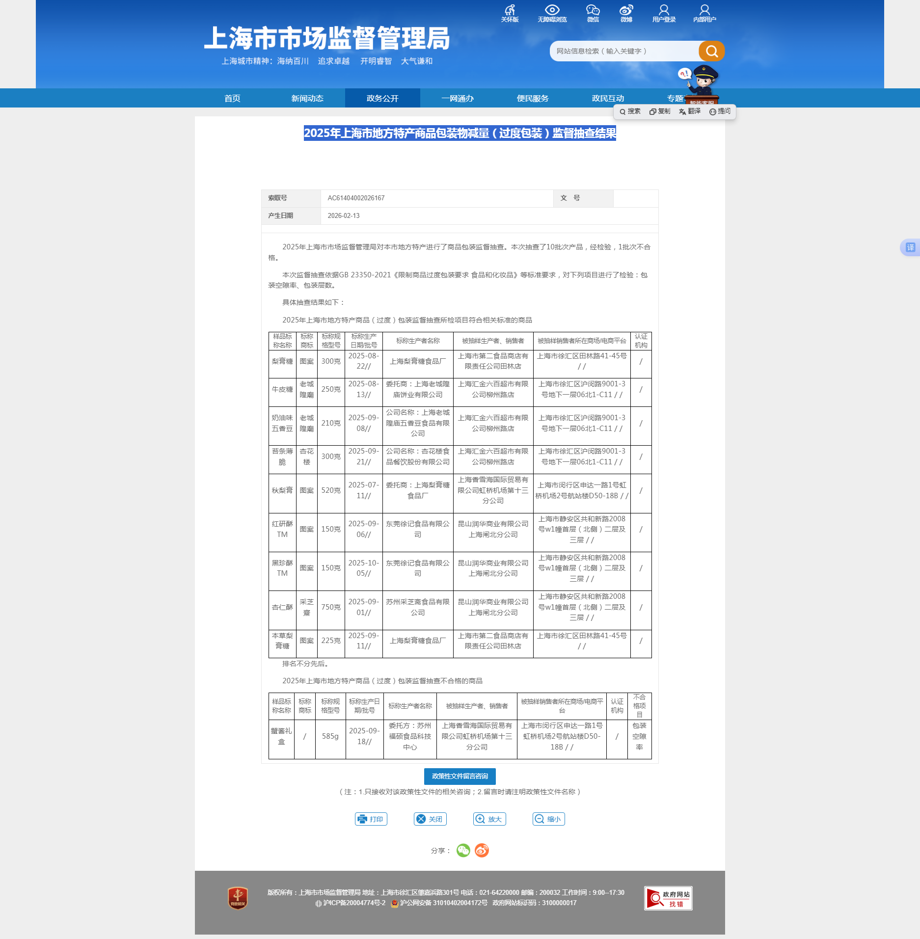Click the 关怀版 accessibility icon
Viewport: 920px width, 939px height.
click(x=510, y=13)
